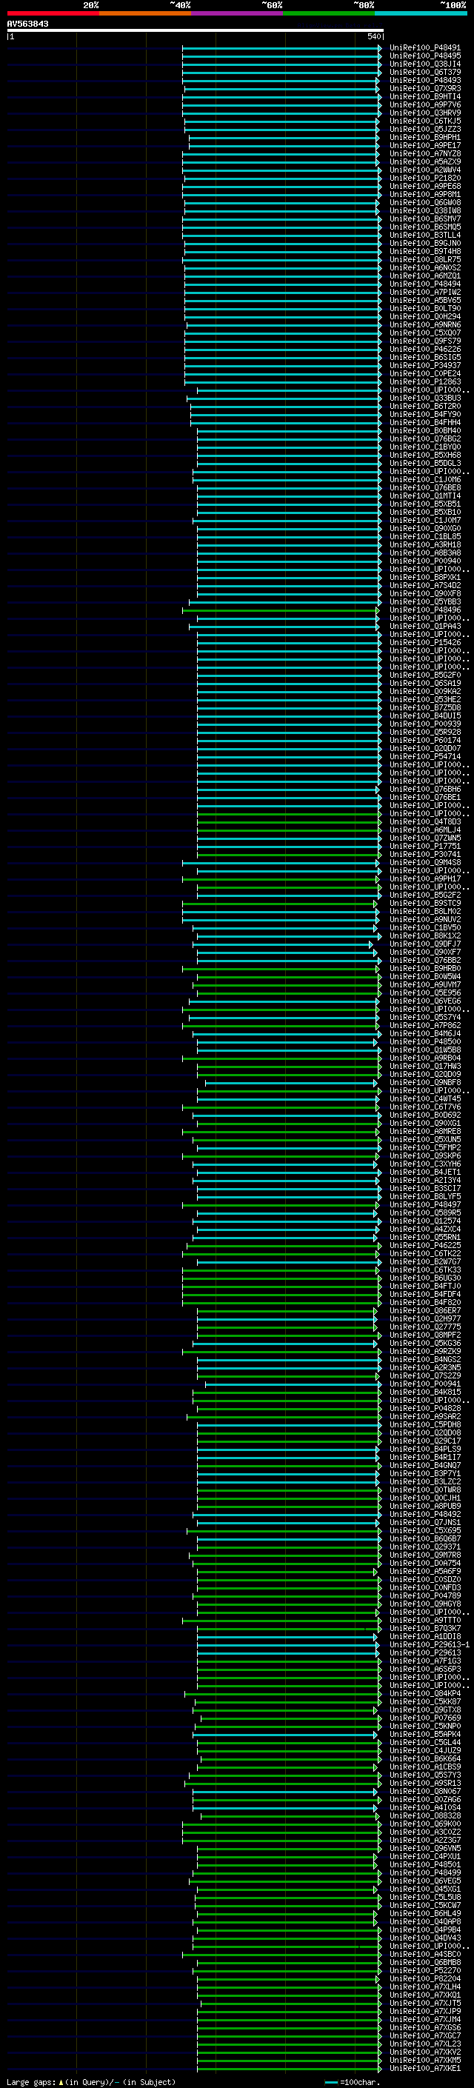Click the green alignment bar of UniRef100_P48496

281,610
